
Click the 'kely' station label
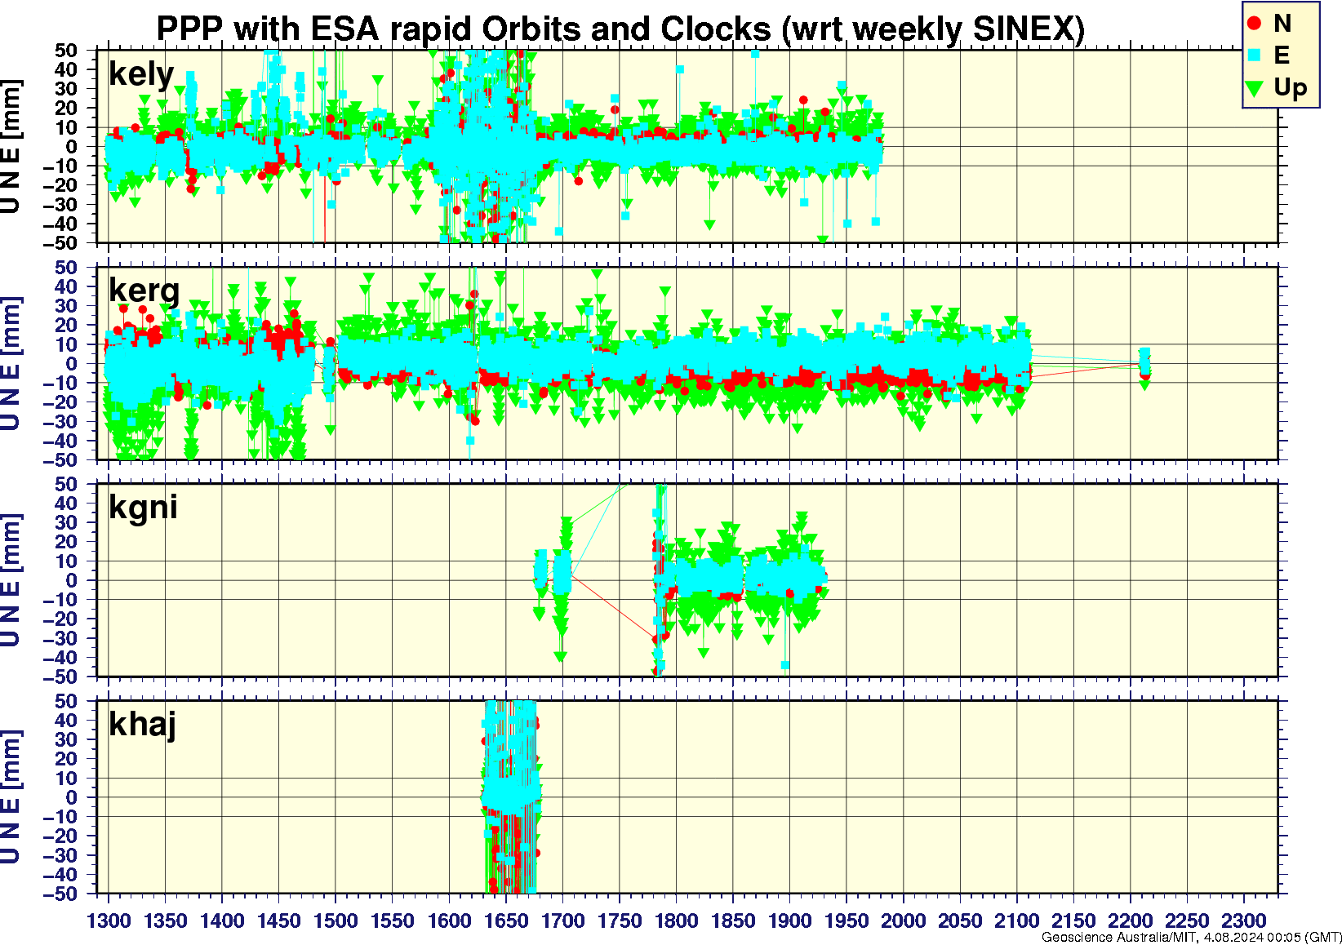coord(141,74)
